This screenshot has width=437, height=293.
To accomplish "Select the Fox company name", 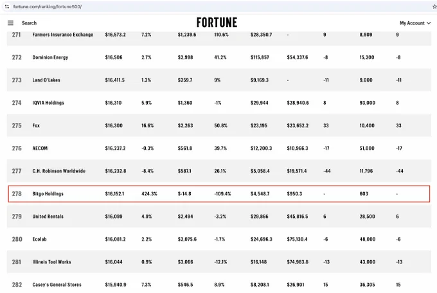I will click(36, 125).
